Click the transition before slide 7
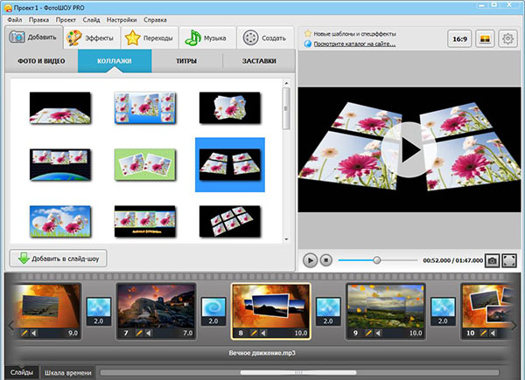Viewport: 525px width, 380px height. coord(99,312)
